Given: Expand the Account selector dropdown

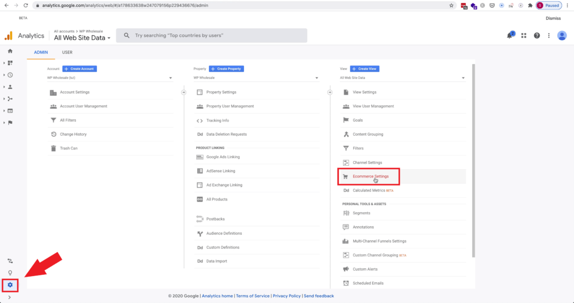Looking at the screenshot, I should coord(110,78).
